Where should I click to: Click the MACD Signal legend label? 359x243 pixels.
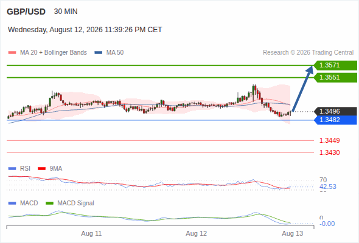tap(76, 204)
